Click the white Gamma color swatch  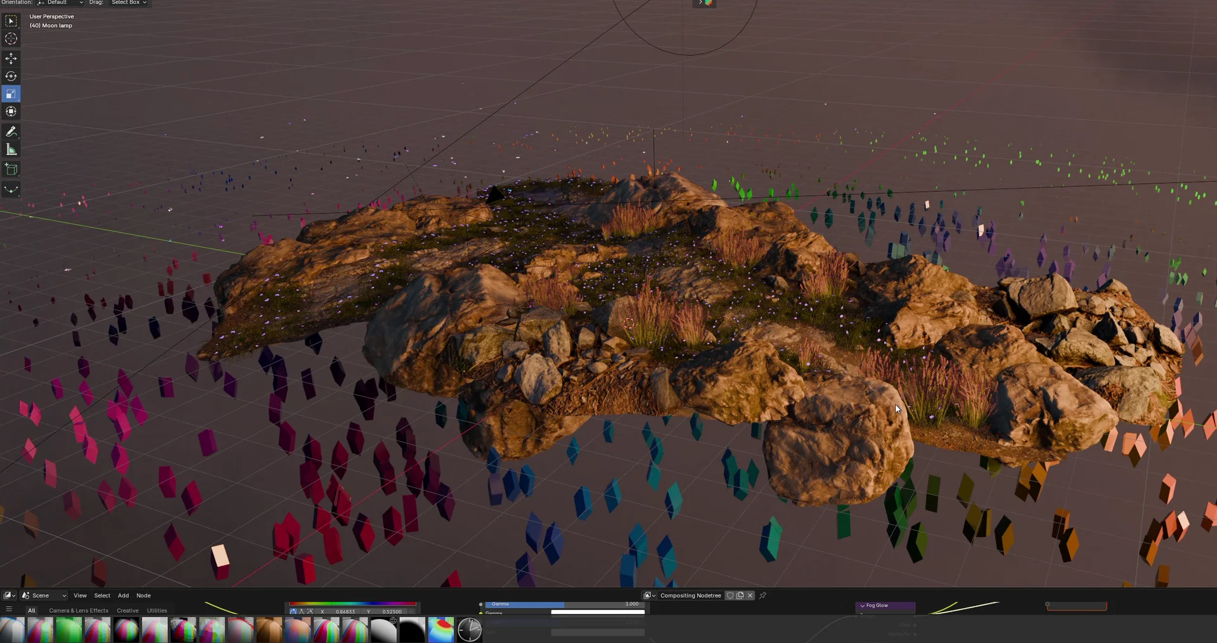click(598, 613)
